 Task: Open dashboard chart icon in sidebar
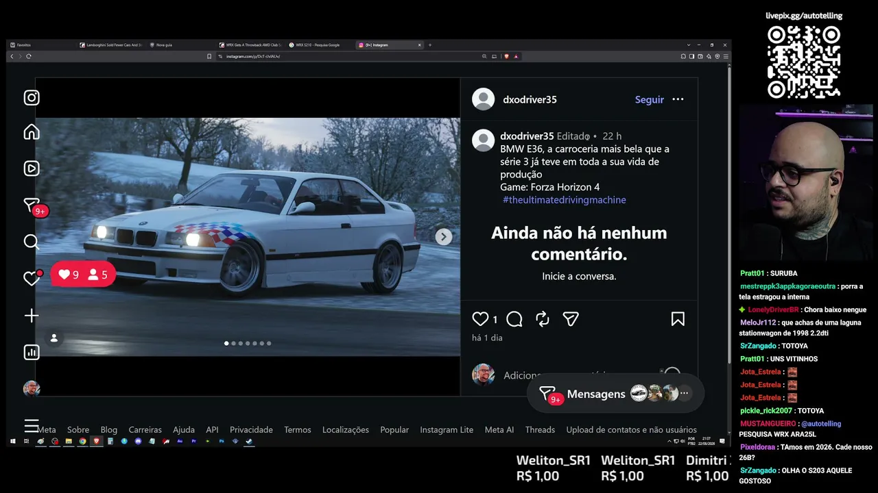32,352
